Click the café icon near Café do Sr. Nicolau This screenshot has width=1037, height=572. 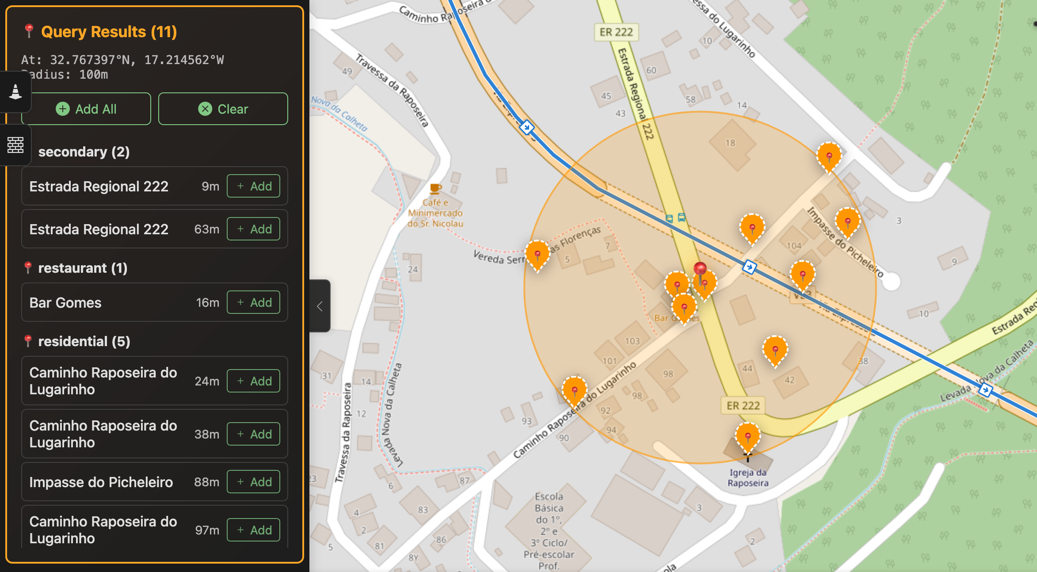tap(435, 189)
